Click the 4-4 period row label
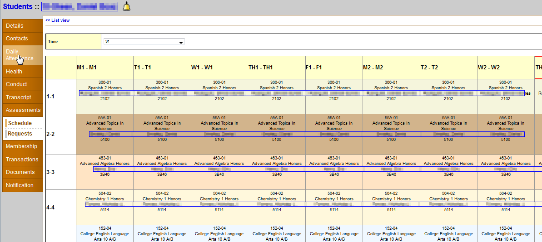 50,208
